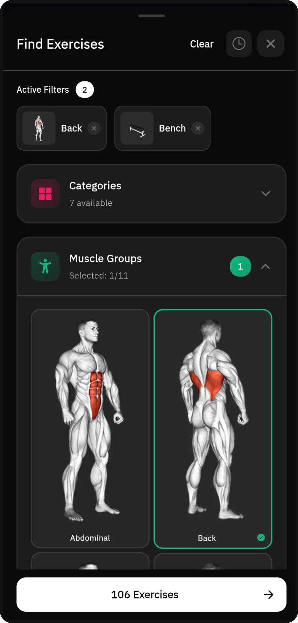
Task: Click the green Muscle Groups body icon
Action: pyautogui.click(x=45, y=266)
